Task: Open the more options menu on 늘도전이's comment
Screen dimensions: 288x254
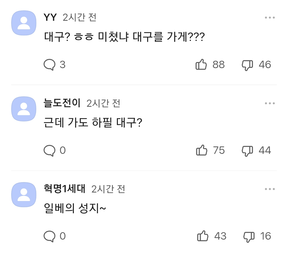Action: coord(270,103)
